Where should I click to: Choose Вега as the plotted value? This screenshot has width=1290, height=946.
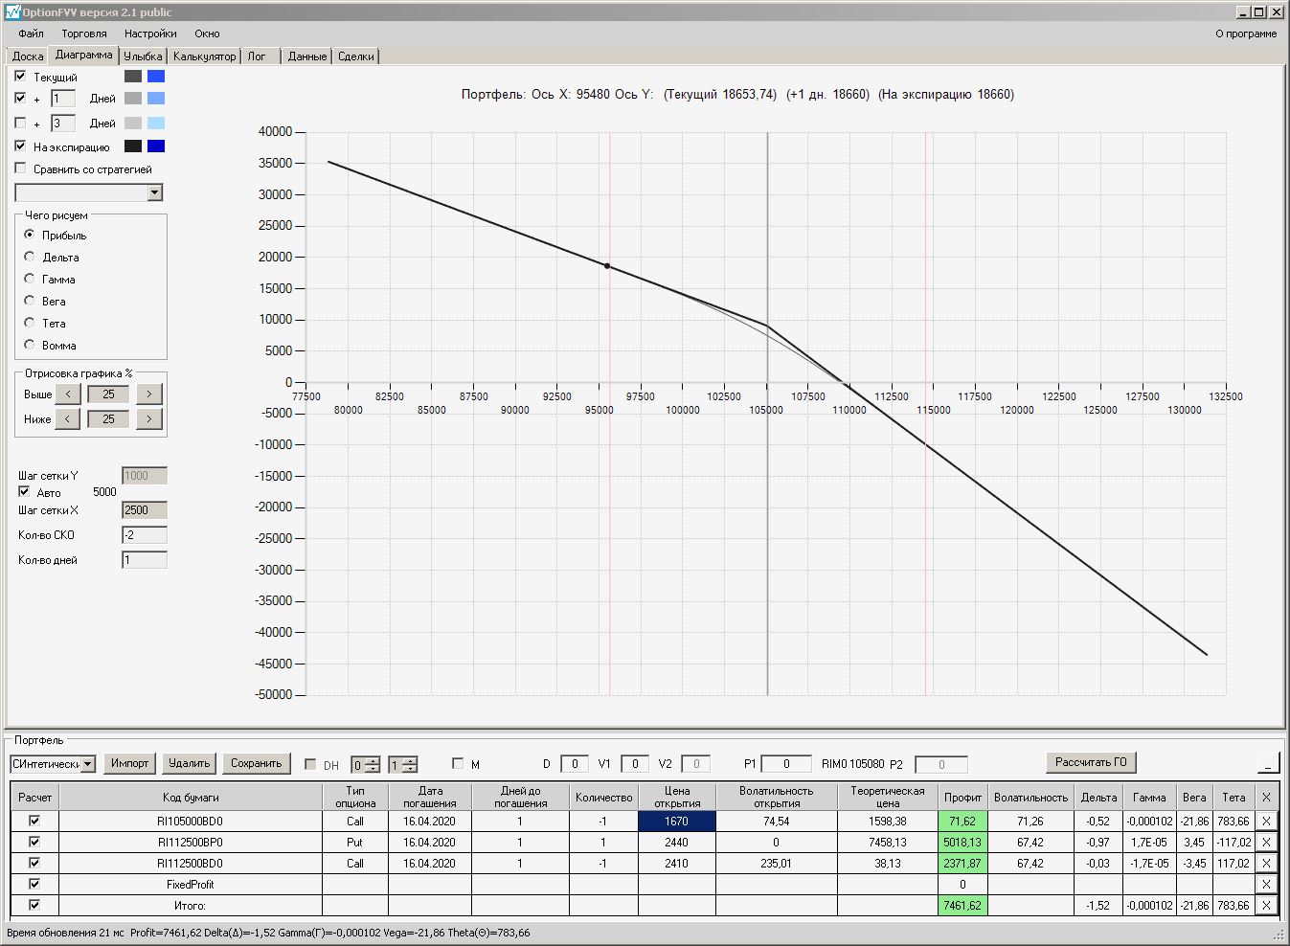(x=30, y=301)
